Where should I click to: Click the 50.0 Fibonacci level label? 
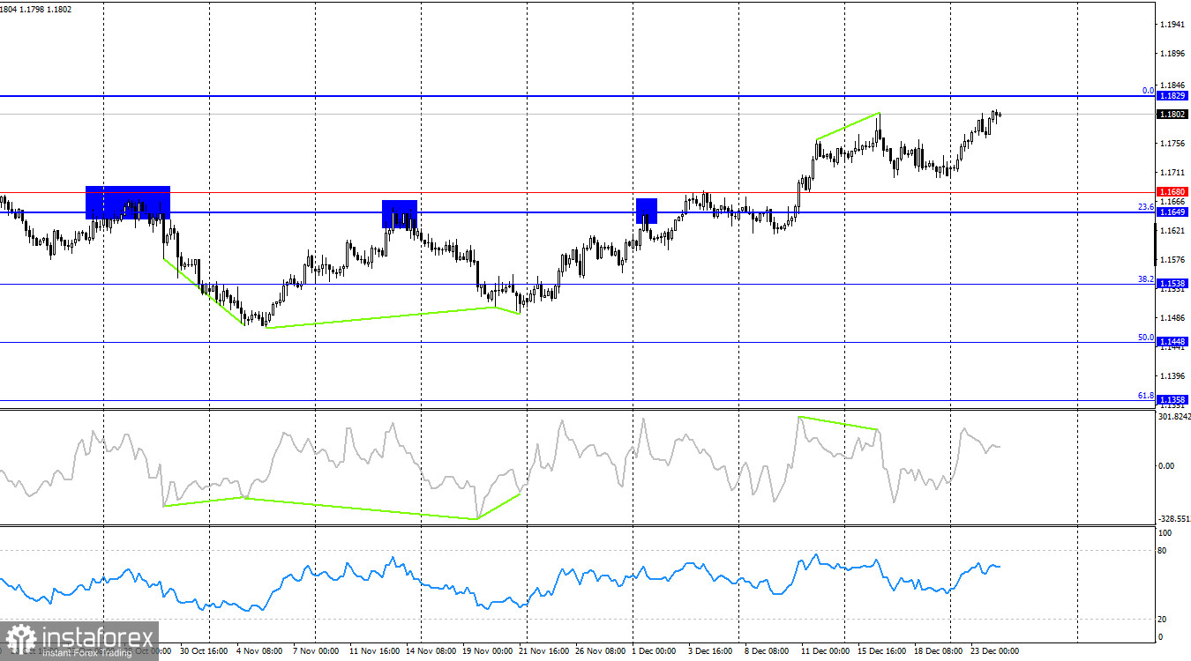pos(1145,338)
